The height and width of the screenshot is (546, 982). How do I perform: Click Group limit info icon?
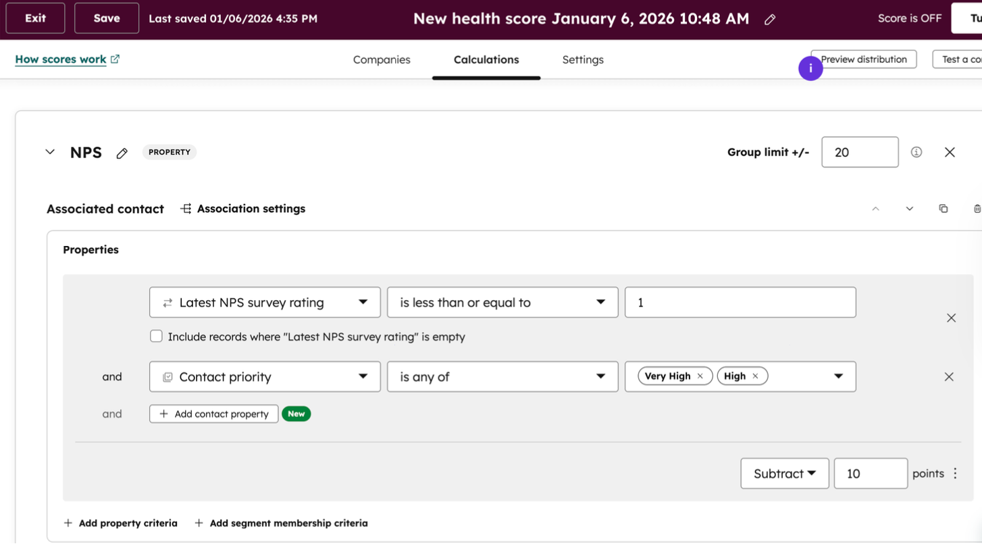pyautogui.click(x=916, y=152)
